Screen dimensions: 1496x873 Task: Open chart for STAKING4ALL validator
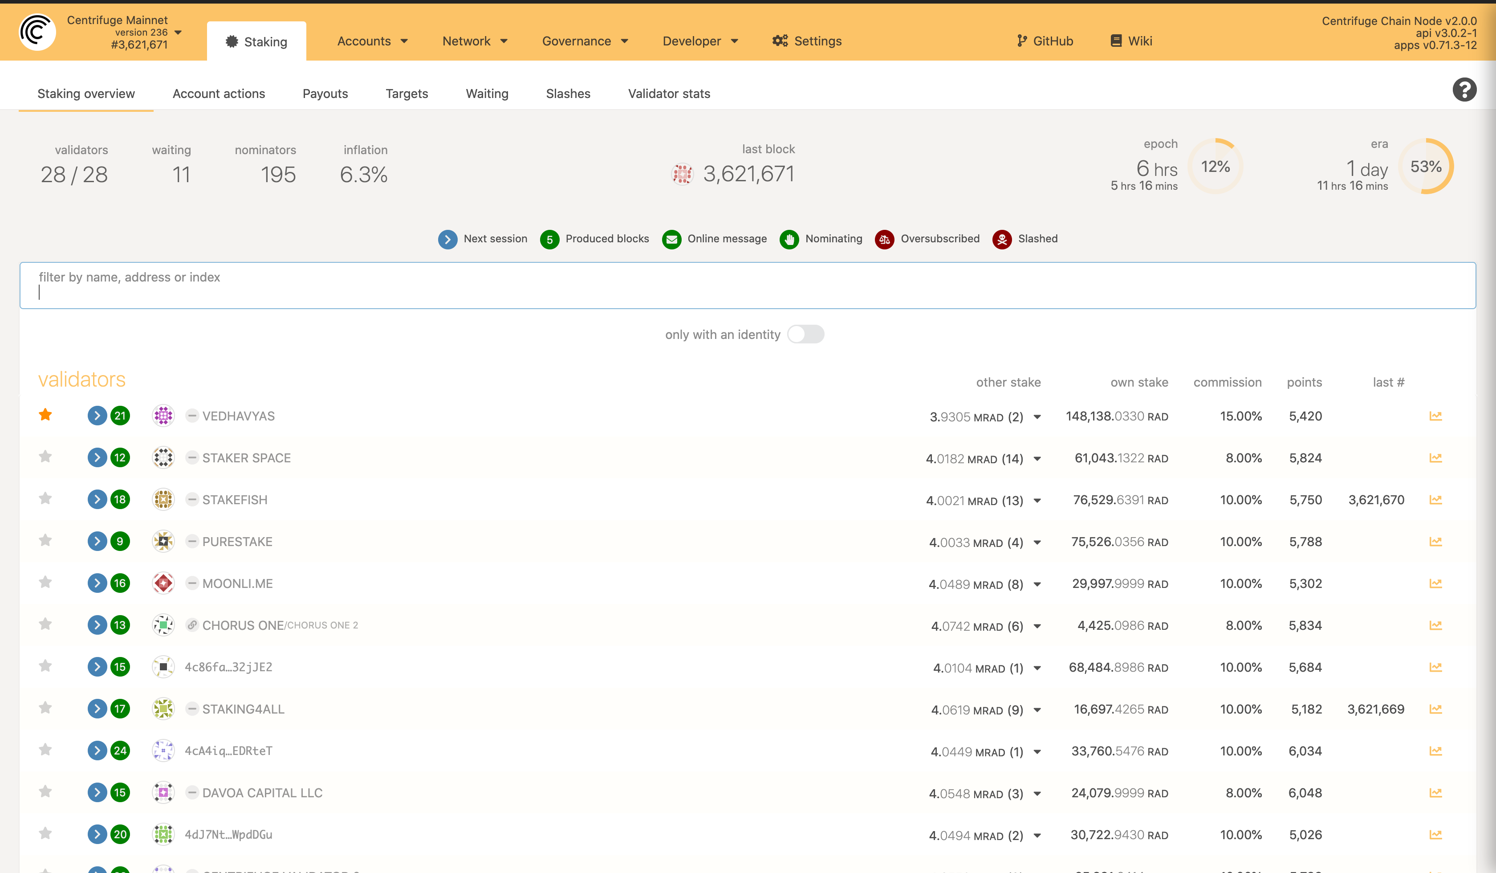coord(1435,709)
